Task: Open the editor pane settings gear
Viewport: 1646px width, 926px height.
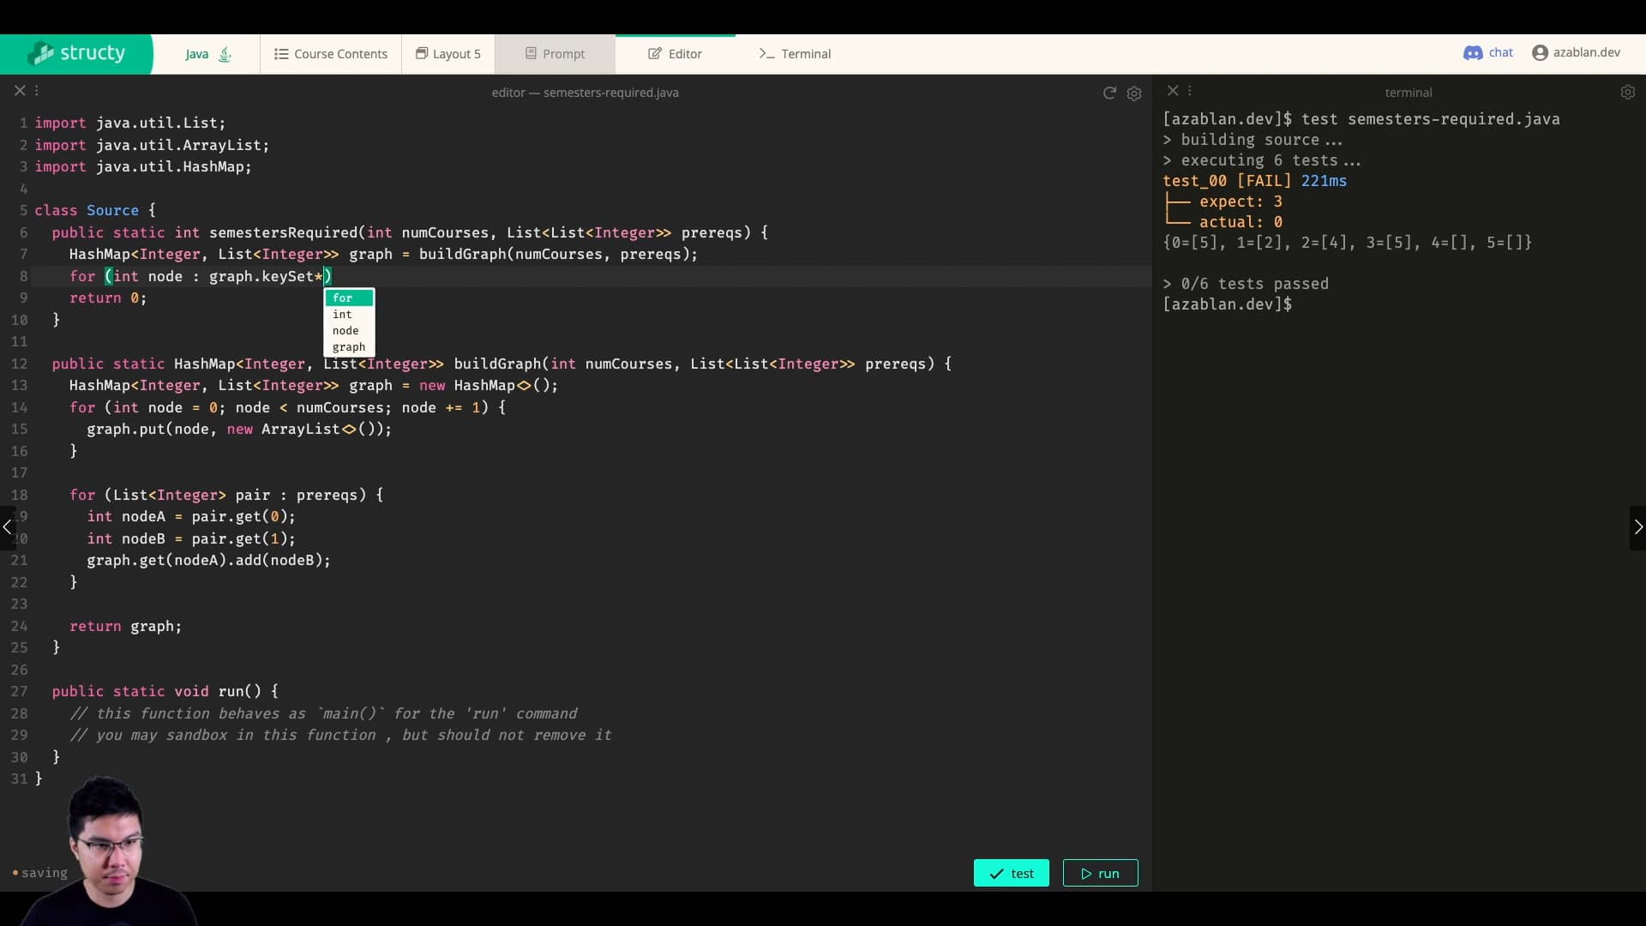Action: tap(1134, 93)
